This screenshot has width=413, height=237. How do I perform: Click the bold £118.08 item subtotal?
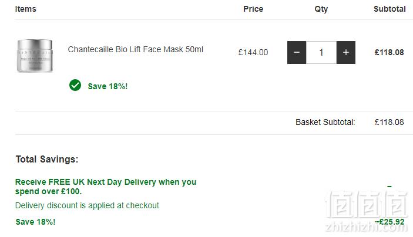[390, 52]
